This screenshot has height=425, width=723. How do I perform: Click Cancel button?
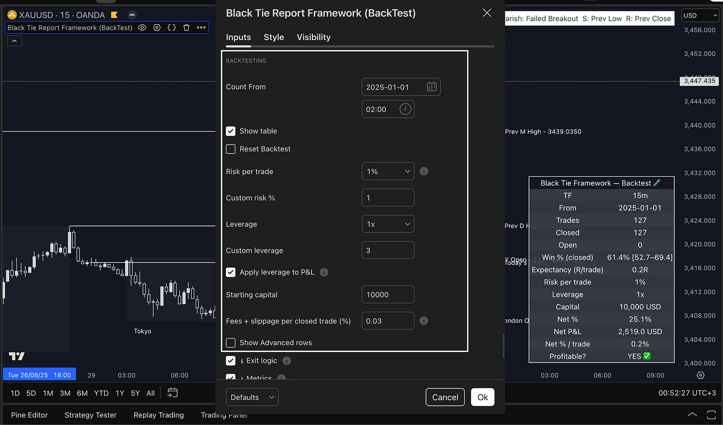[445, 397]
